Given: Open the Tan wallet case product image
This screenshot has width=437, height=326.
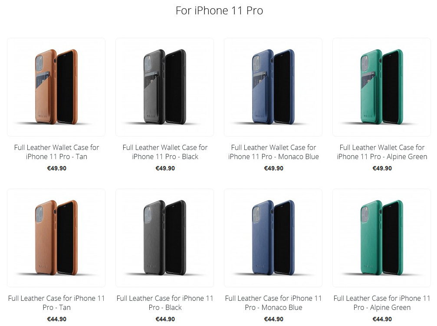Looking at the screenshot, I should pos(56,87).
